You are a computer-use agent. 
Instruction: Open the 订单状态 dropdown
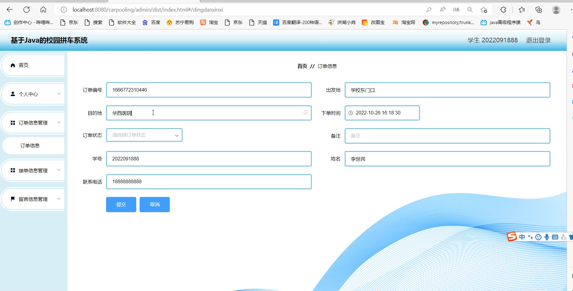(144, 135)
